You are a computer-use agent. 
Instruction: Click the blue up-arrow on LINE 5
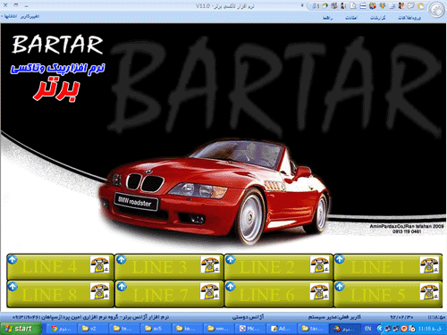(340, 287)
